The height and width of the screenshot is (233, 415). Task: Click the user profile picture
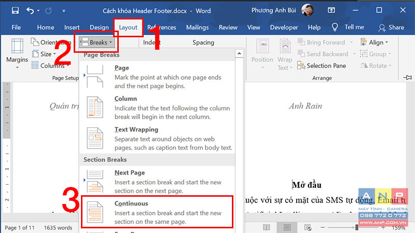[x=307, y=10]
